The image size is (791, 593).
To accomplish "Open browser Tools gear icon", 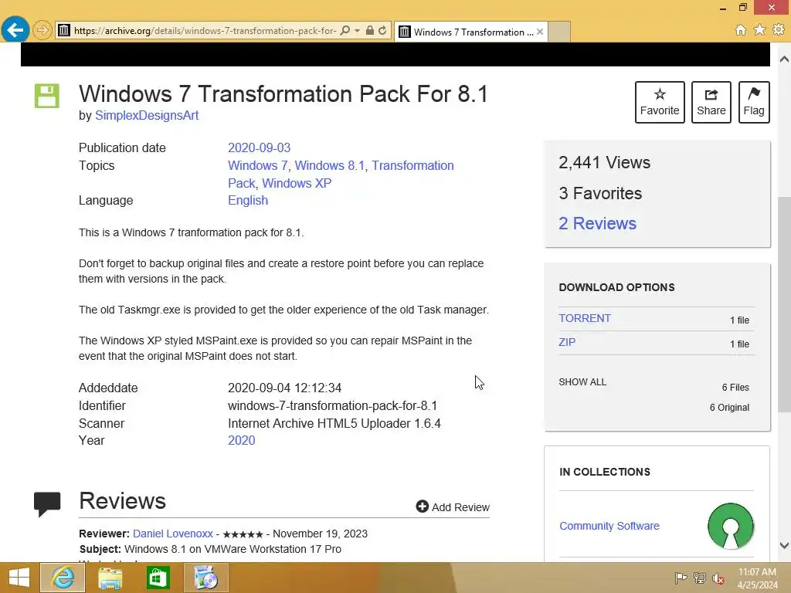I will pyautogui.click(x=779, y=30).
